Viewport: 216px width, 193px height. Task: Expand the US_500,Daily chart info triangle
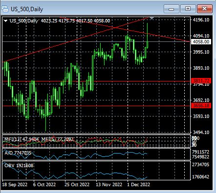point(6,21)
